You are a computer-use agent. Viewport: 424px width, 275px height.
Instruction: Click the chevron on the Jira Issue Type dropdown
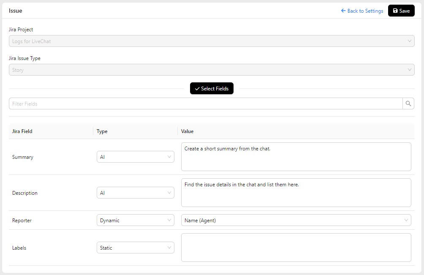coord(409,69)
